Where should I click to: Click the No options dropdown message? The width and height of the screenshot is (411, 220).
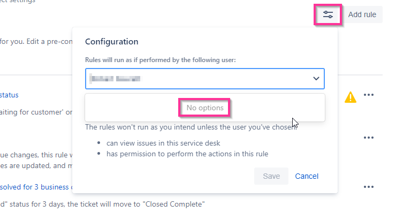(x=205, y=108)
